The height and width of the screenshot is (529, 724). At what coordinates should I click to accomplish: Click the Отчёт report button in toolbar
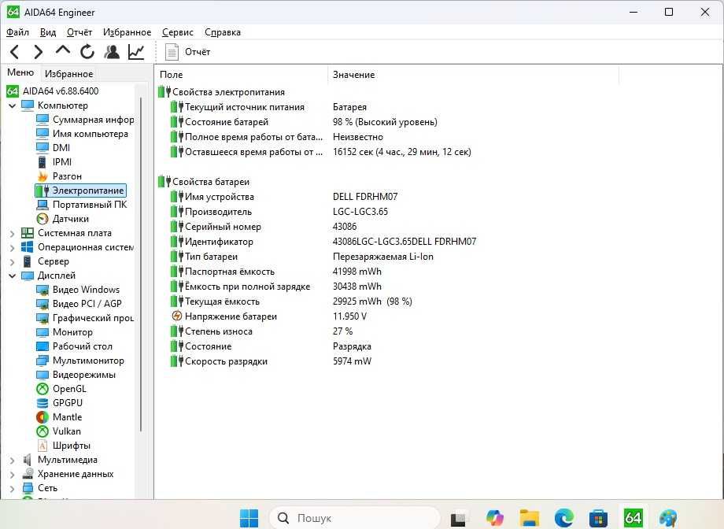(x=188, y=52)
